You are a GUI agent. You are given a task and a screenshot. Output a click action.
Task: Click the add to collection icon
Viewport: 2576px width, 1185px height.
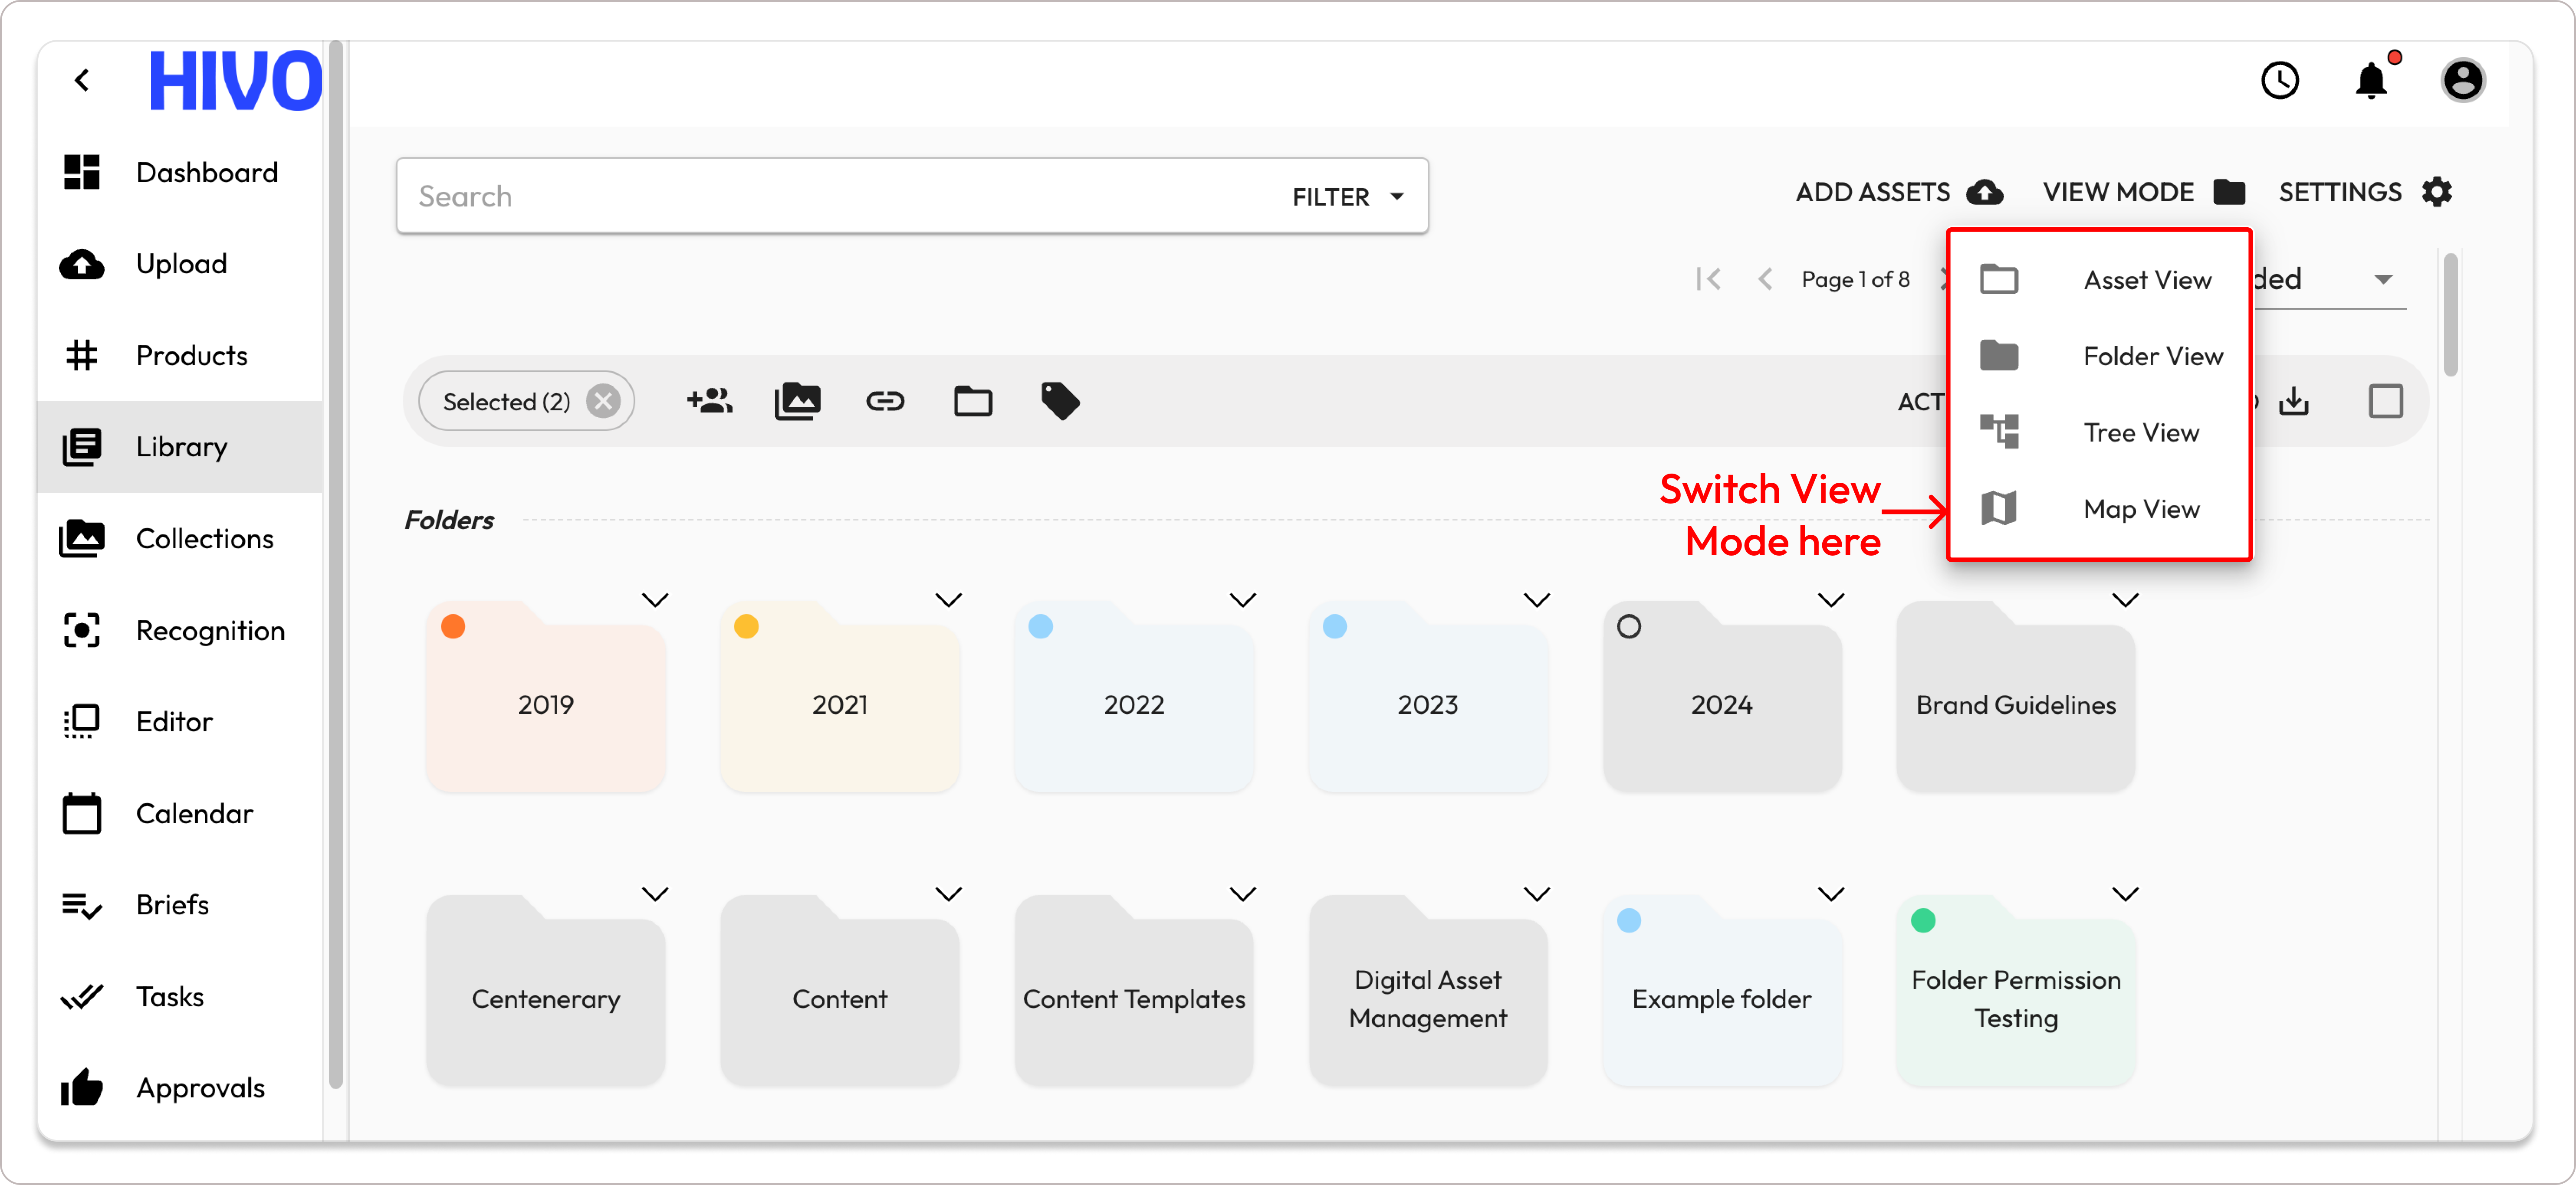pos(797,402)
